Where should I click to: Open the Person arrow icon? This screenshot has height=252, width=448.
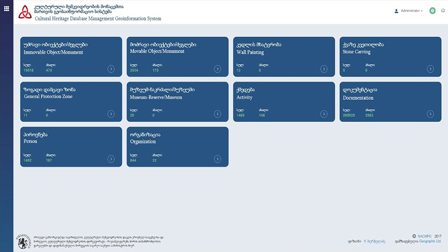click(x=111, y=159)
